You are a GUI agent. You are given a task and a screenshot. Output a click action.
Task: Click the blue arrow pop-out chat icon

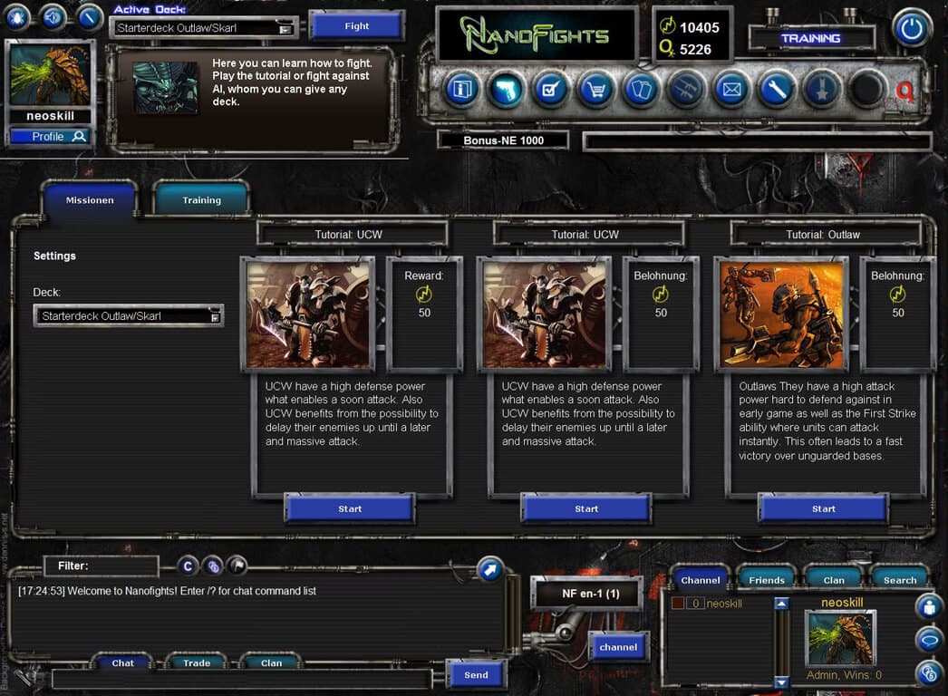tap(489, 569)
